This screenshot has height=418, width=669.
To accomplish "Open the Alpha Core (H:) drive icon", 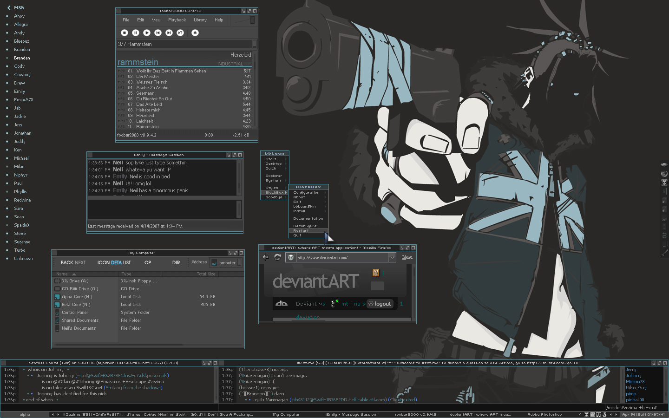I will [x=57, y=297].
